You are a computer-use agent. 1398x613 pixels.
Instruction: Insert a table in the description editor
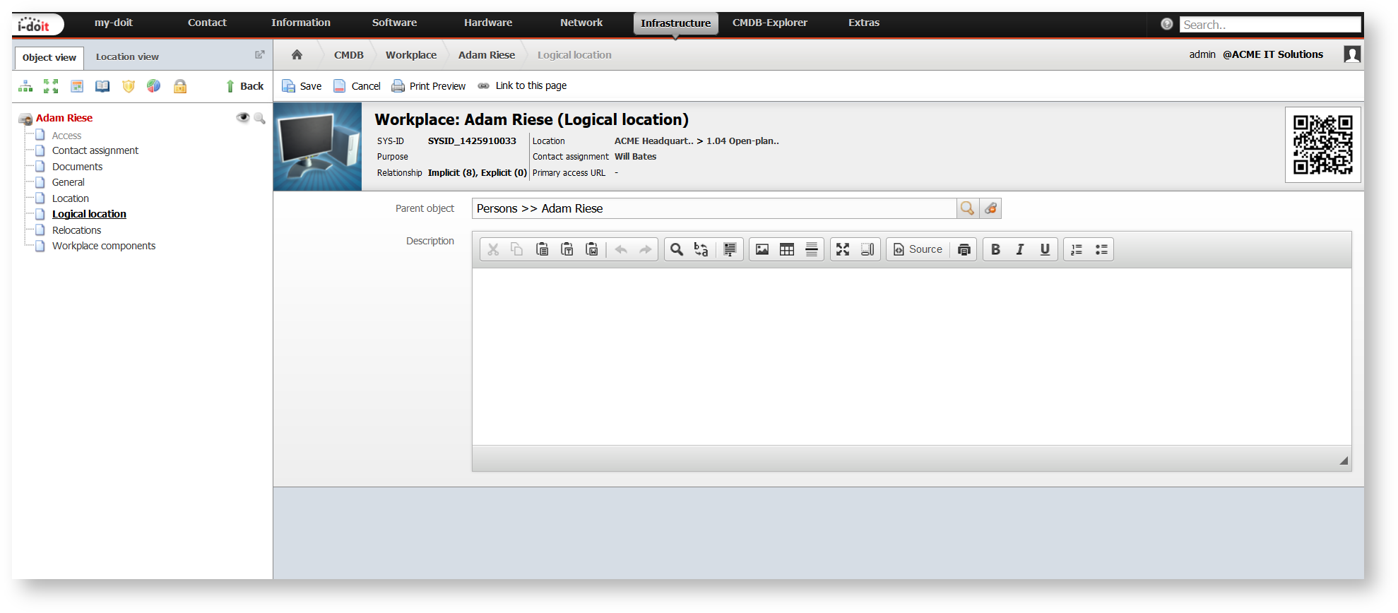pyautogui.click(x=787, y=249)
